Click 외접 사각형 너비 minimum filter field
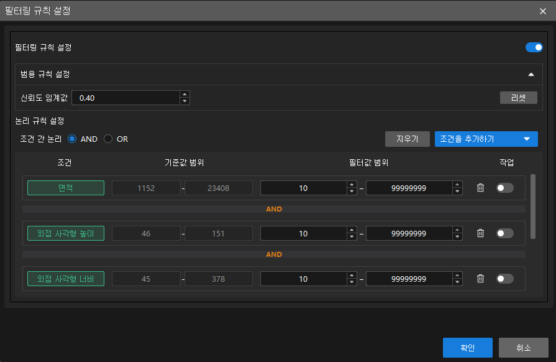This screenshot has width=556, height=362. [304, 279]
